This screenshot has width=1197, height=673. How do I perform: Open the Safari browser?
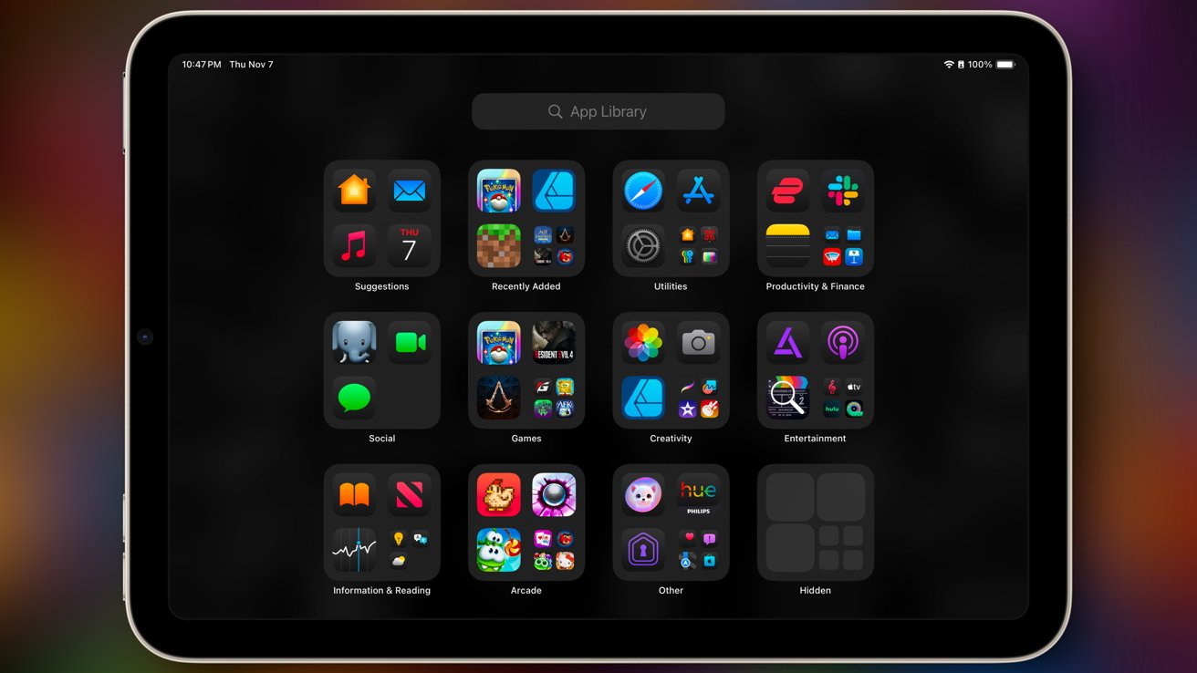(643, 191)
